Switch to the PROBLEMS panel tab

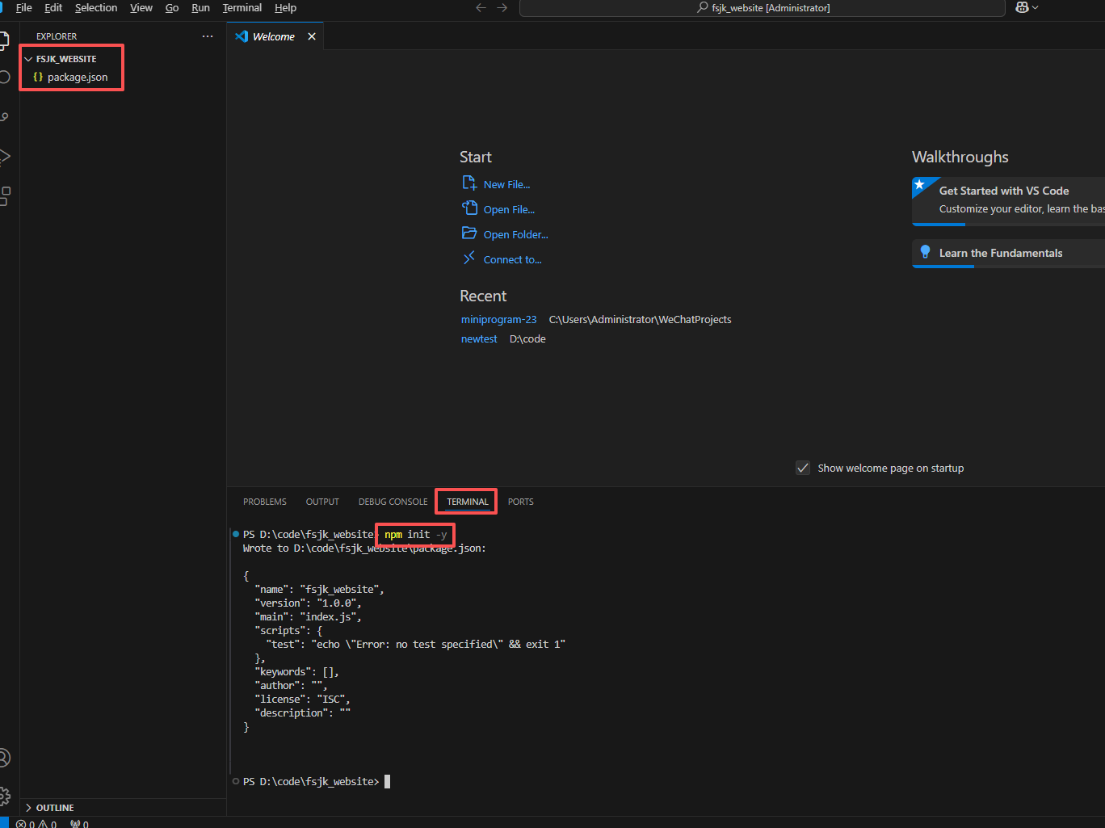click(265, 502)
